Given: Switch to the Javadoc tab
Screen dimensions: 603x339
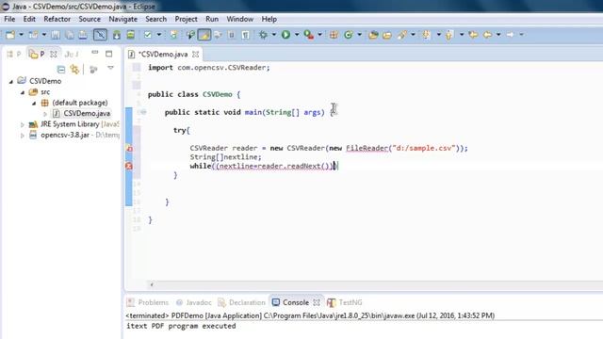Looking at the screenshot, I should click(x=194, y=302).
